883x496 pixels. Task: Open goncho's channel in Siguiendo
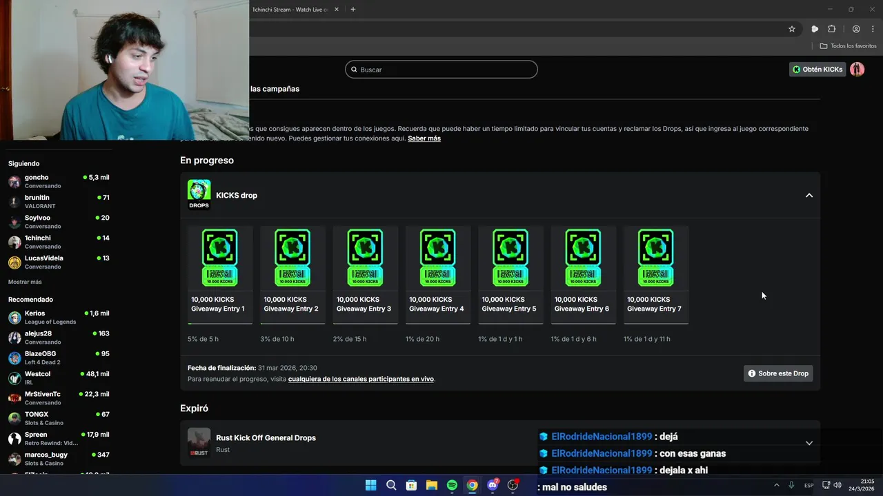coord(59,181)
